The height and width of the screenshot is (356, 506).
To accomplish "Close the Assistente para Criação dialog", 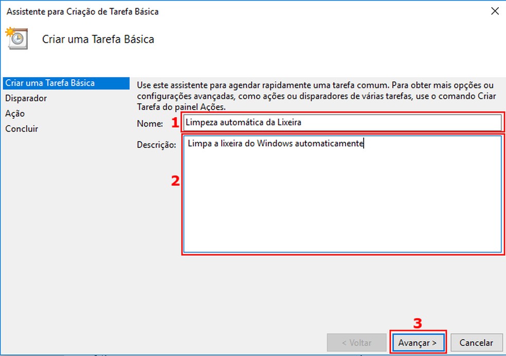I will pos(495,11).
